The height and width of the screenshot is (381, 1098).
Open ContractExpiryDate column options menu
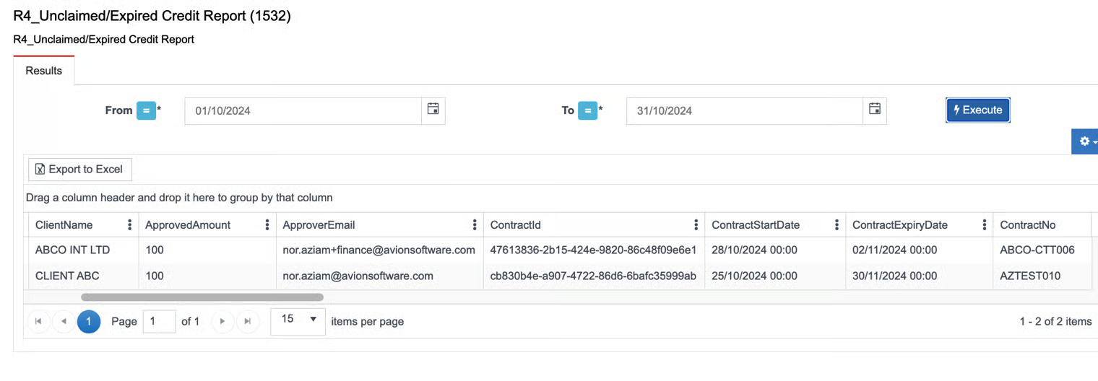(x=985, y=224)
